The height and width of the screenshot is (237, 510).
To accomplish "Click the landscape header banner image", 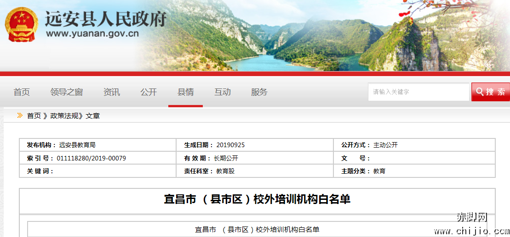I will [255, 35].
